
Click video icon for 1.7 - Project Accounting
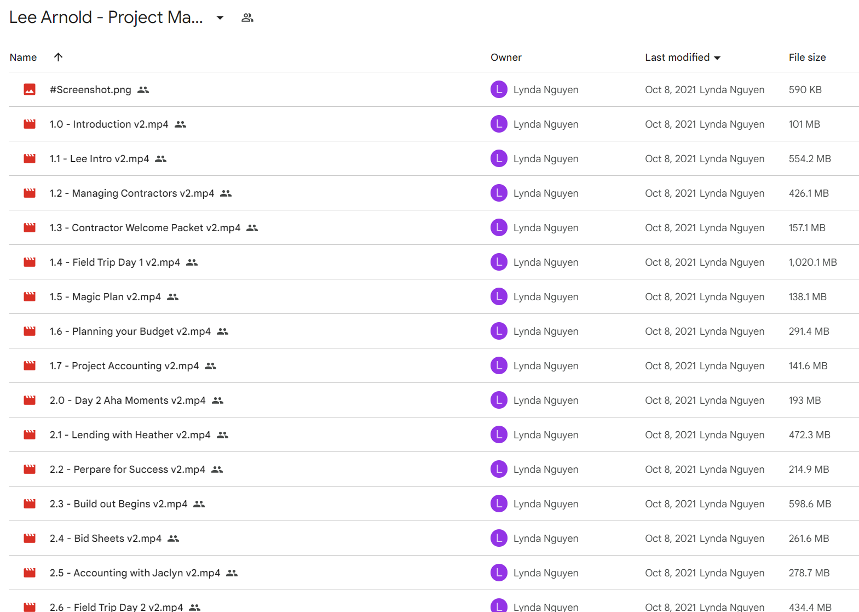pyautogui.click(x=30, y=365)
